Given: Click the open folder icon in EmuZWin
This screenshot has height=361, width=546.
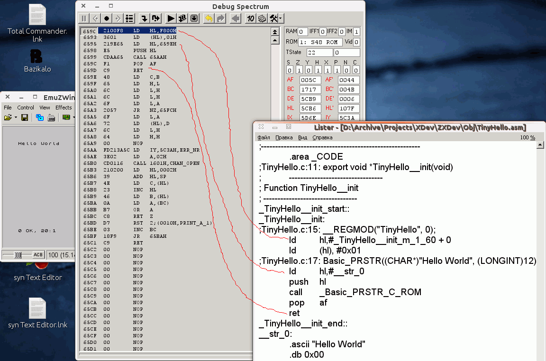Looking at the screenshot, I should pyautogui.click(x=8, y=117).
